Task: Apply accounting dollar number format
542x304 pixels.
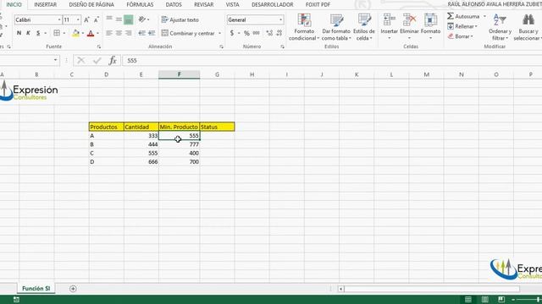Action: pyautogui.click(x=231, y=33)
